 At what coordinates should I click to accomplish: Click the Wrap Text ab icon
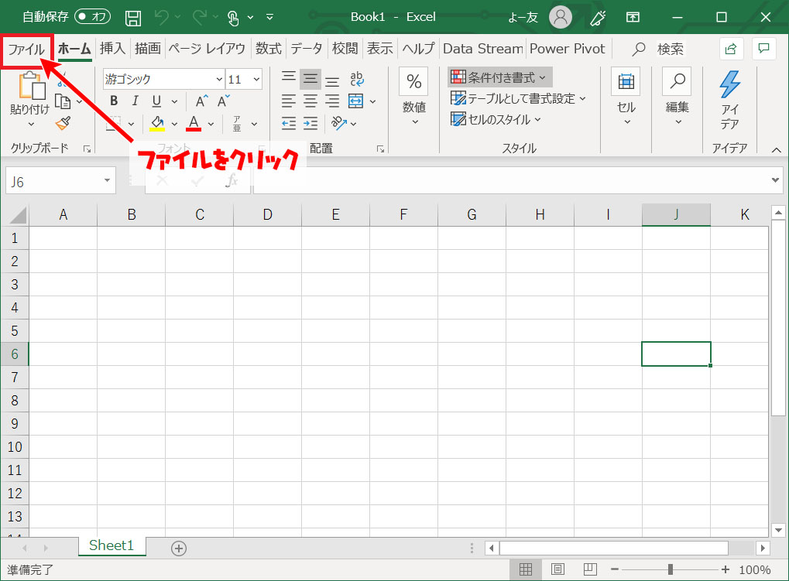click(357, 79)
